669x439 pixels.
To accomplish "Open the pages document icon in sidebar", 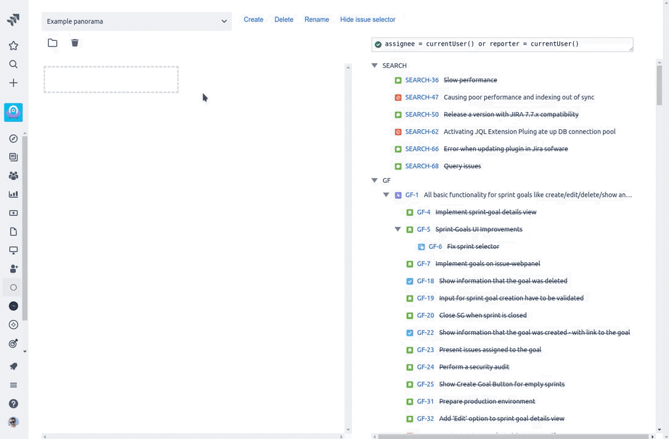I will coord(13,232).
